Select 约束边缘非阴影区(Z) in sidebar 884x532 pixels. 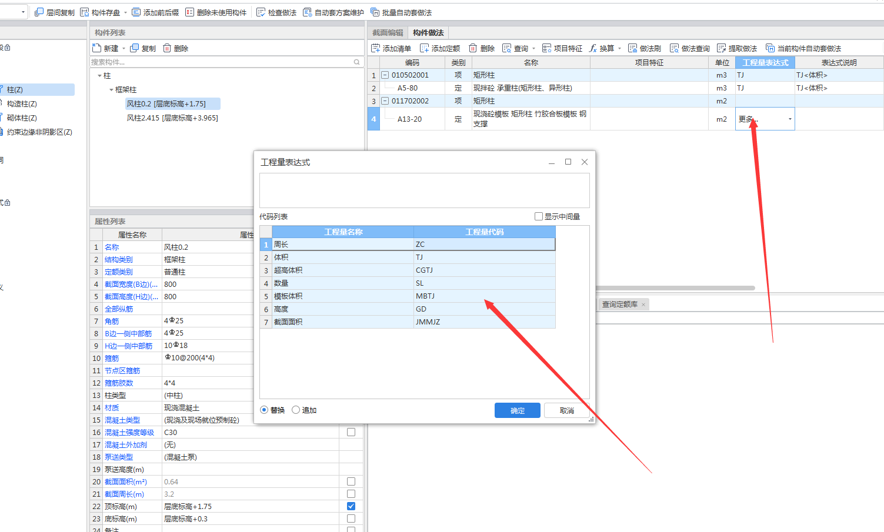[39, 132]
